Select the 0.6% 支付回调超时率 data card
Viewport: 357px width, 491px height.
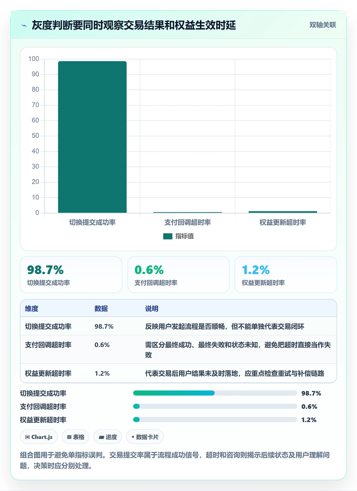178,275
